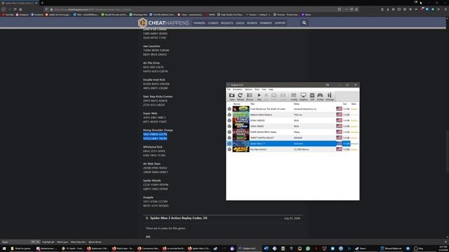The image size is (449, 252).
Task: Click the GameCube platform icon beside Pac-Man World 2
Action: pos(229,149)
